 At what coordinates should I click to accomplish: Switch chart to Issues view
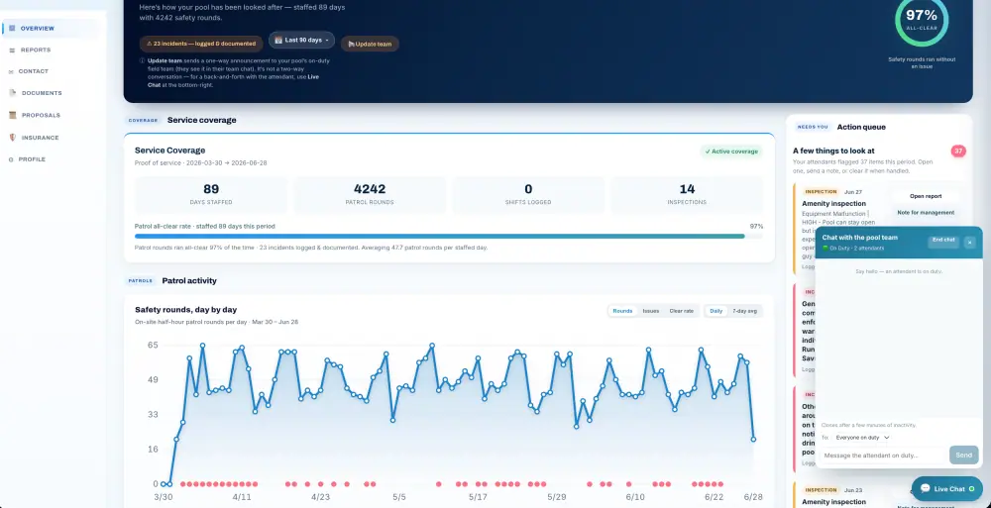651,311
